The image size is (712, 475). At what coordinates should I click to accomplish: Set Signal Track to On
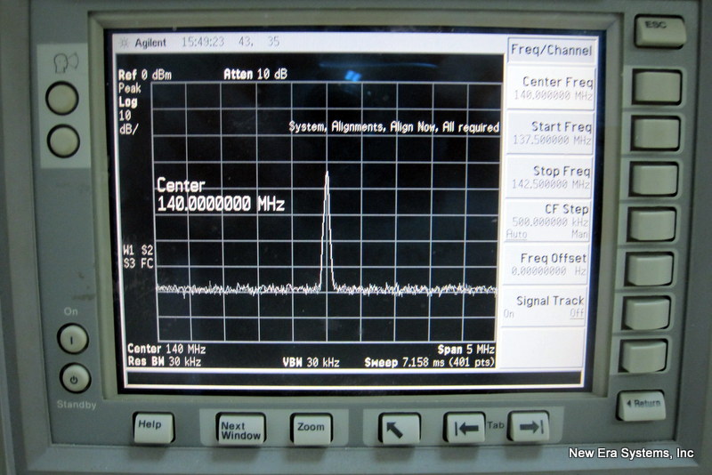[x=508, y=313]
